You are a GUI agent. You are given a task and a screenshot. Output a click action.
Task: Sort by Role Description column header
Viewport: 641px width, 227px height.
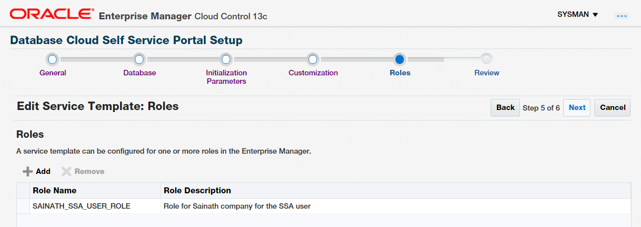pos(395,190)
